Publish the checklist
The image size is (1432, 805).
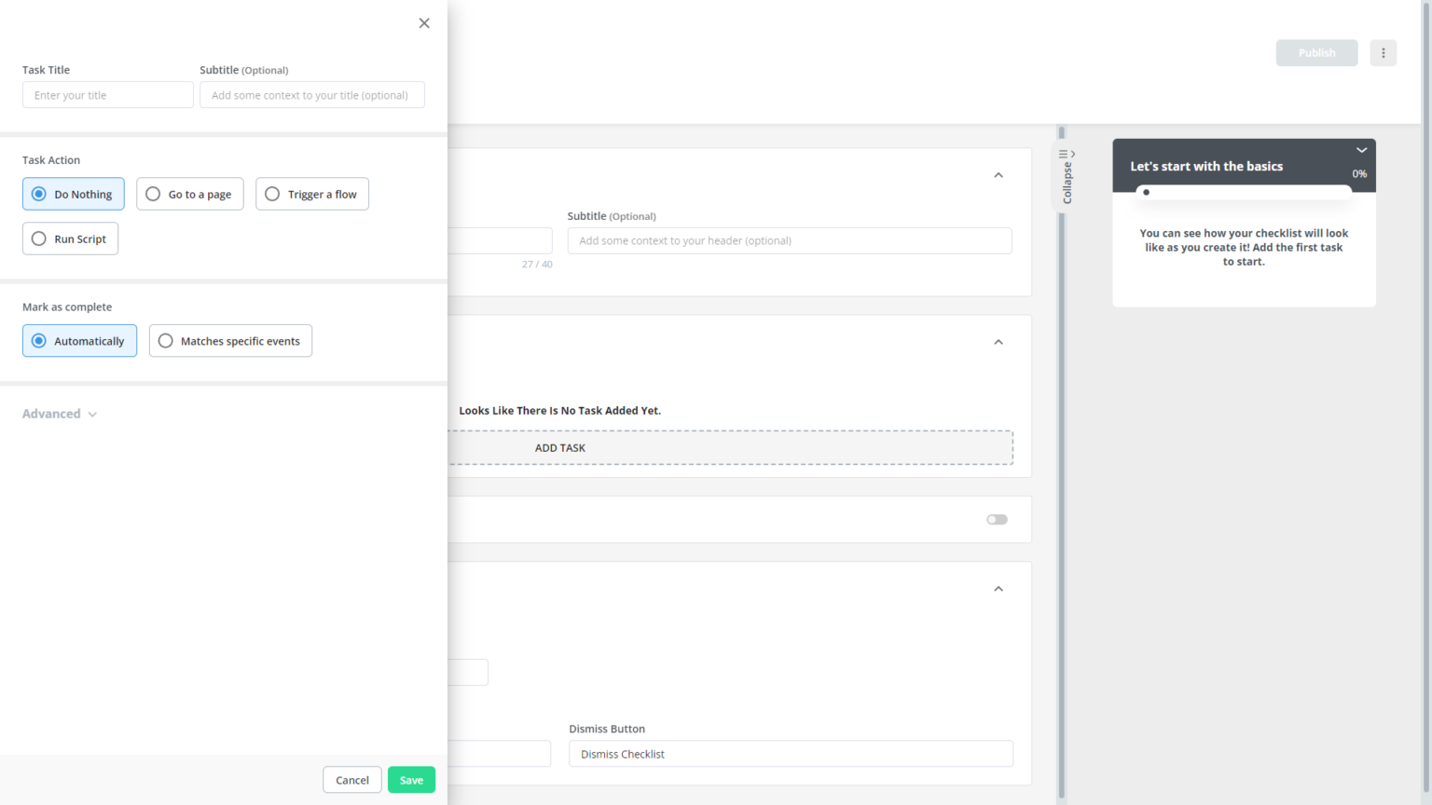click(x=1316, y=52)
